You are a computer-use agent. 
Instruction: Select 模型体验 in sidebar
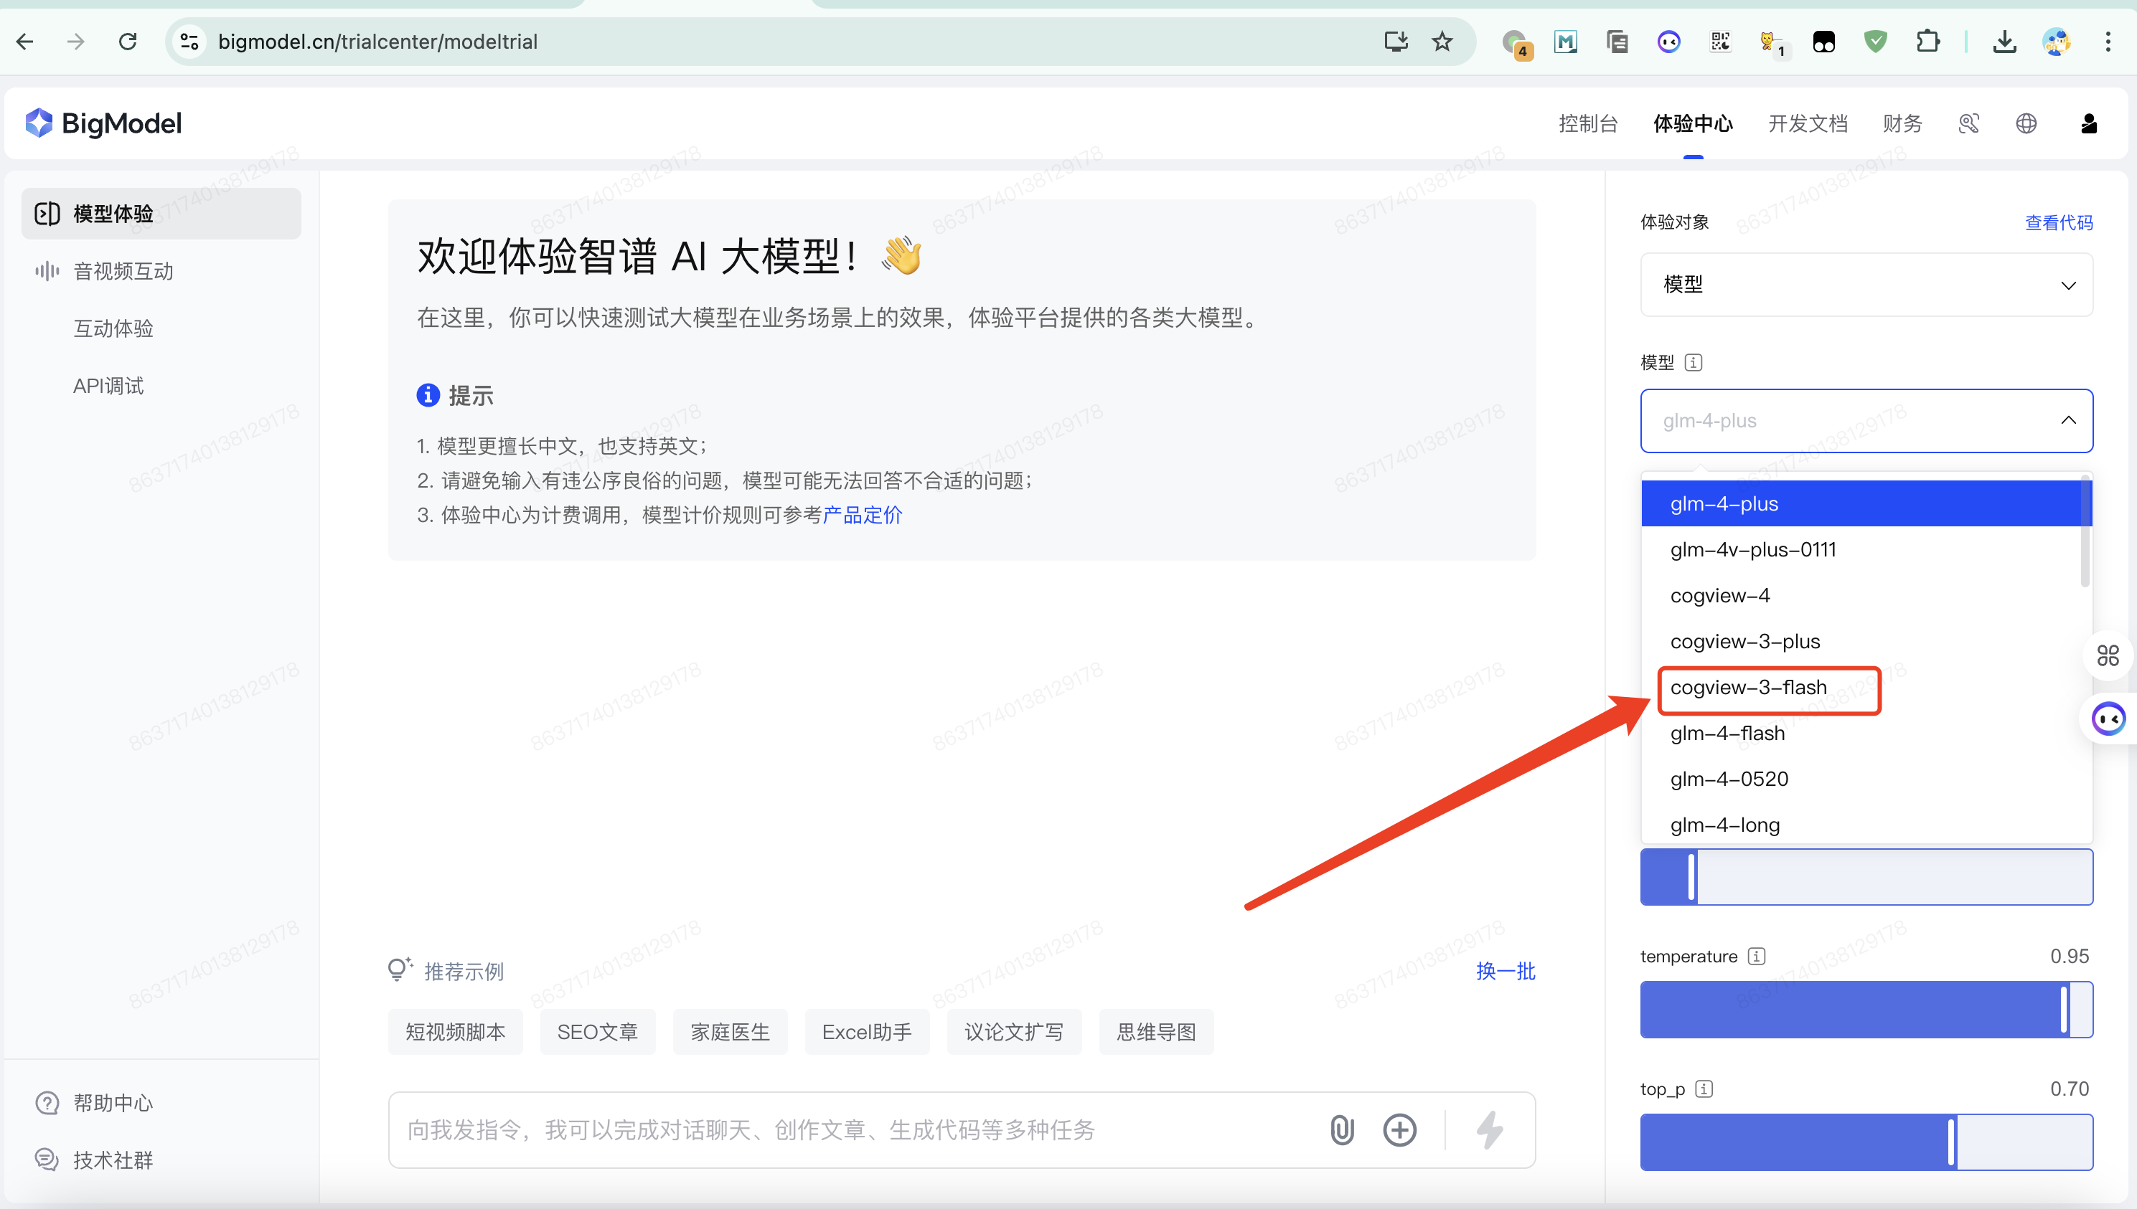(161, 214)
